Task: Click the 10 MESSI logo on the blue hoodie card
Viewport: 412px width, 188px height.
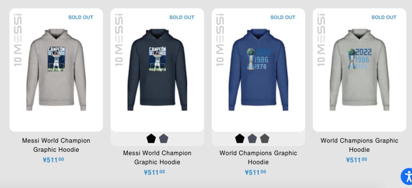Action: coord(220,40)
